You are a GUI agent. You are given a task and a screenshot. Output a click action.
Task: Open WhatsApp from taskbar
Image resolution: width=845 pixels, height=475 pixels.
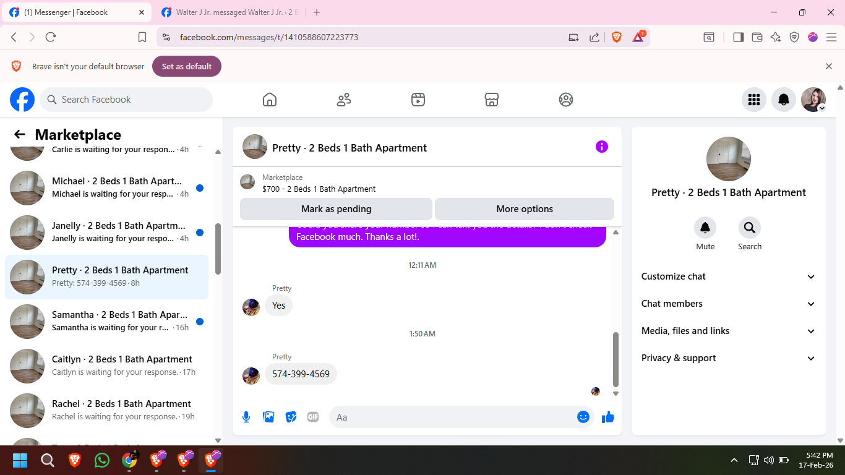pyautogui.click(x=102, y=460)
